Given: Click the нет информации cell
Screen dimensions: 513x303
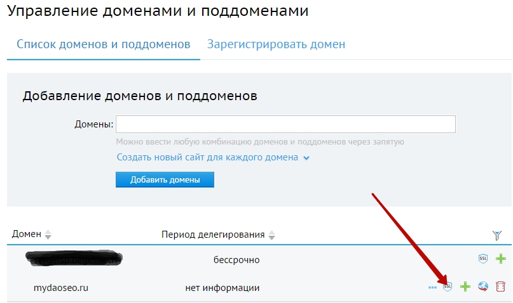Looking at the screenshot, I should click(222, 288).
